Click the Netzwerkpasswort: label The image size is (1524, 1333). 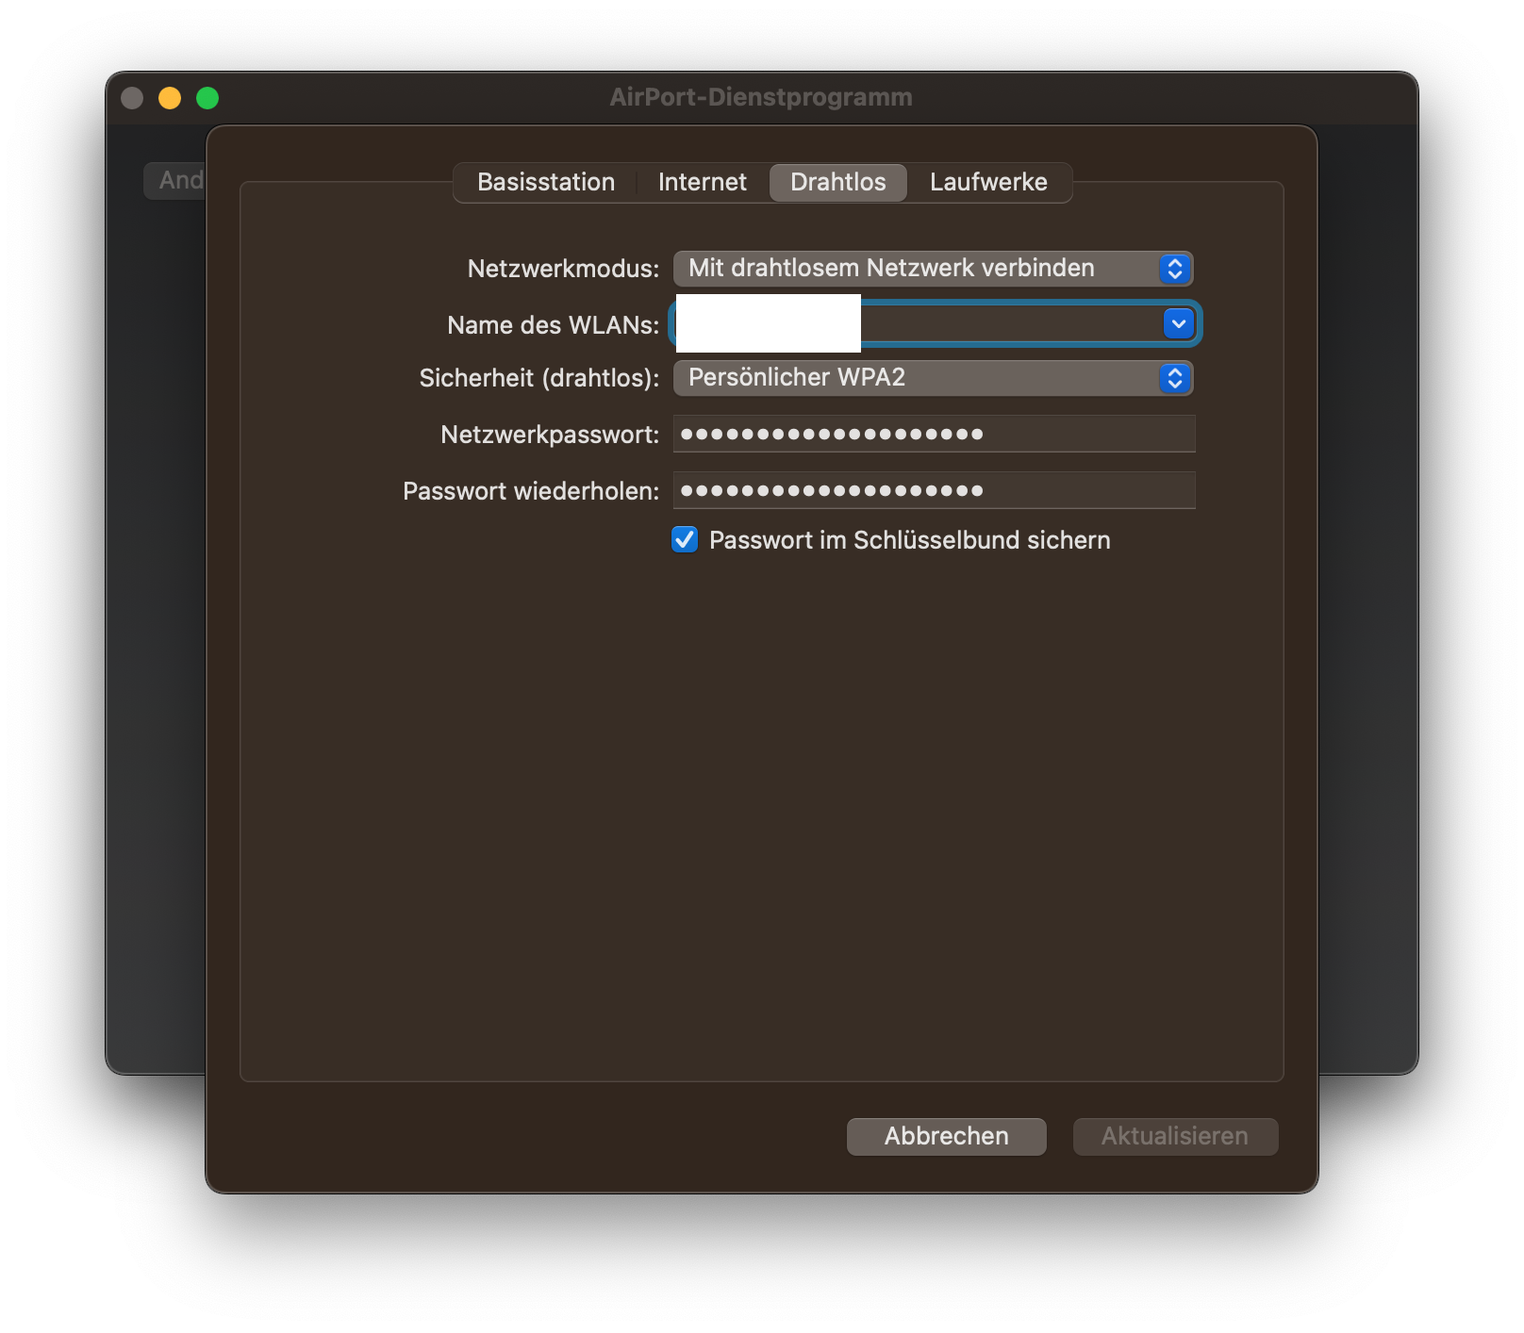click(550, 435)
